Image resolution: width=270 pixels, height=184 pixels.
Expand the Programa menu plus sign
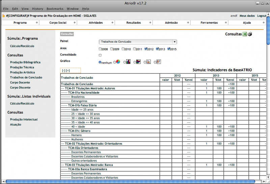37,23
